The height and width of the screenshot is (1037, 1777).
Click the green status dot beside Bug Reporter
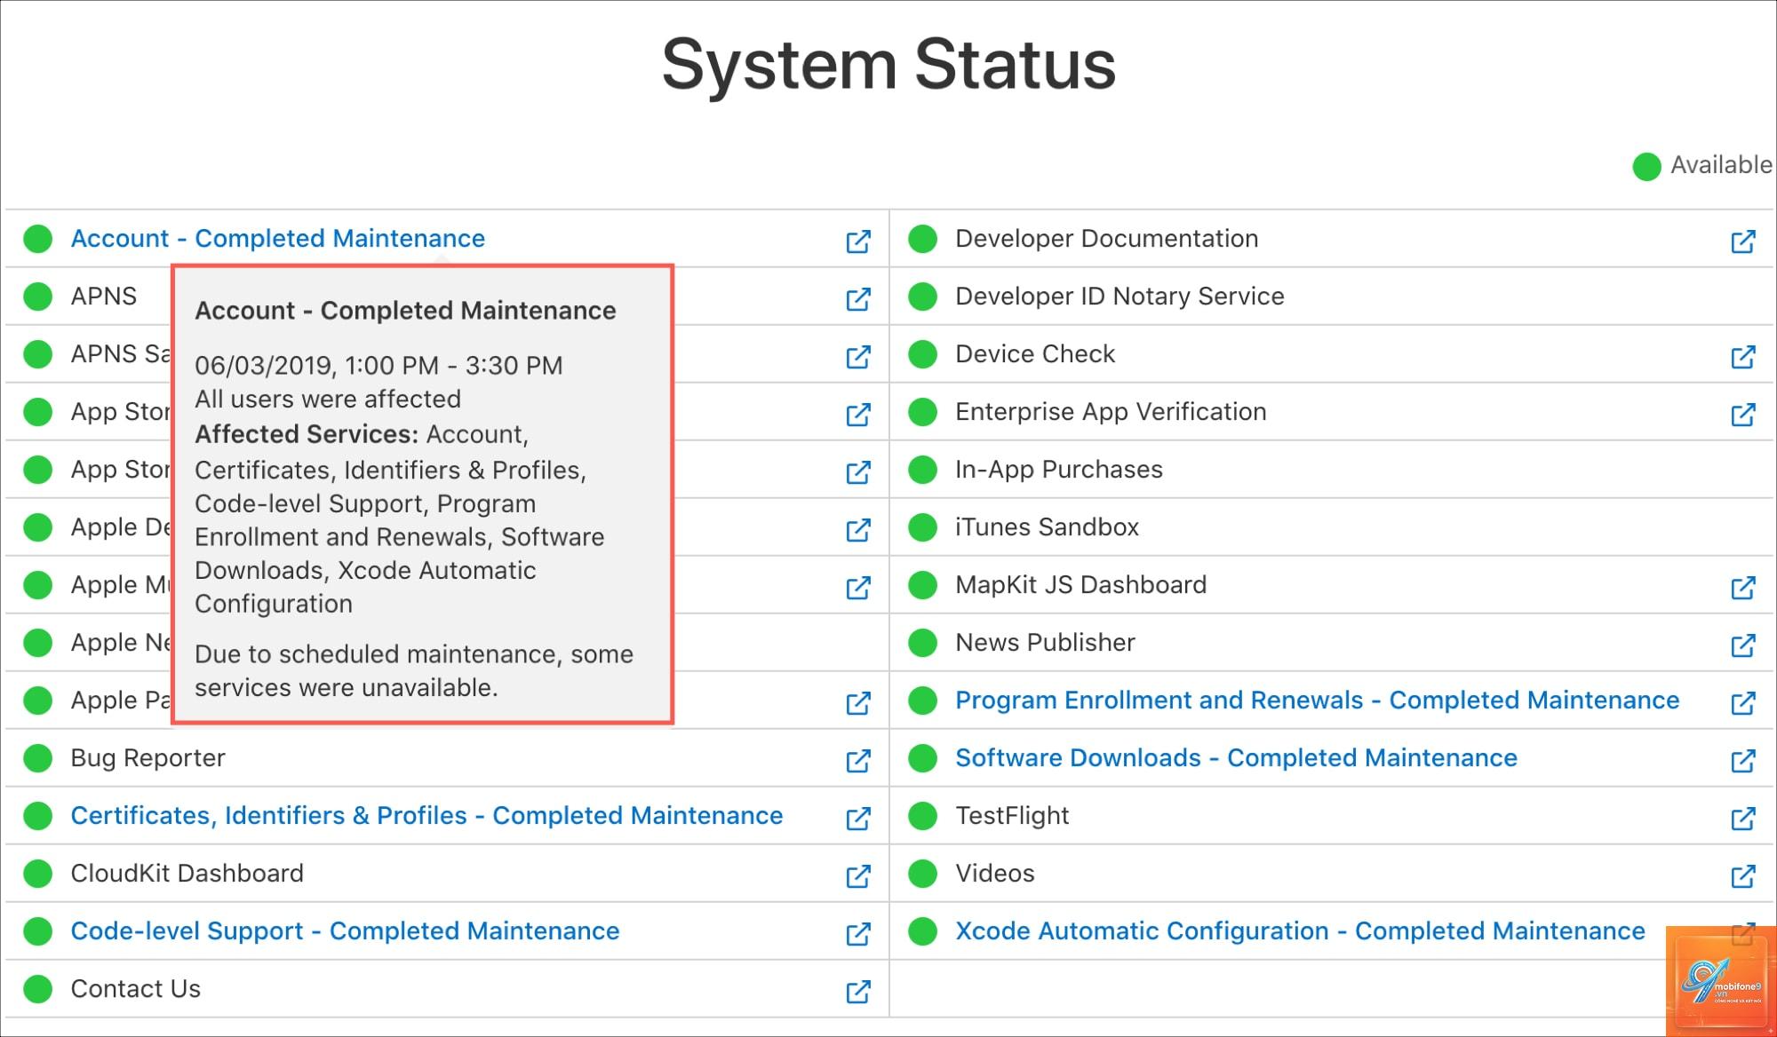point(38,758)
